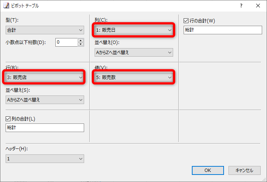Increase decimal places with up arrow
This screenshot has width=267, height=182.
[80, 40]
